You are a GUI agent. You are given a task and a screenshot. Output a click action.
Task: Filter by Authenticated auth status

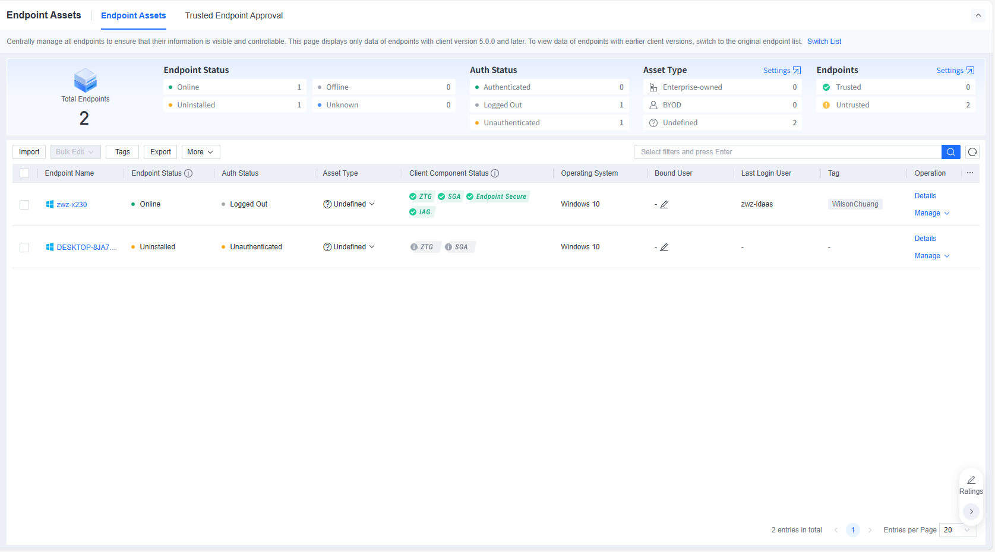tap(549, 87)
